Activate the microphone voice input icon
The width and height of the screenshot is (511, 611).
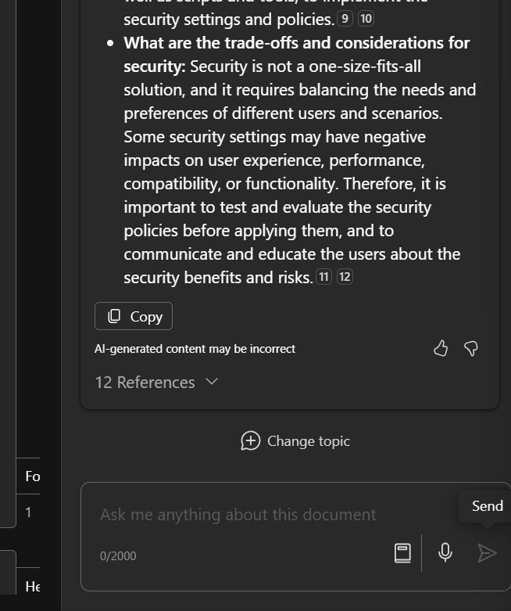click(445, 552)
